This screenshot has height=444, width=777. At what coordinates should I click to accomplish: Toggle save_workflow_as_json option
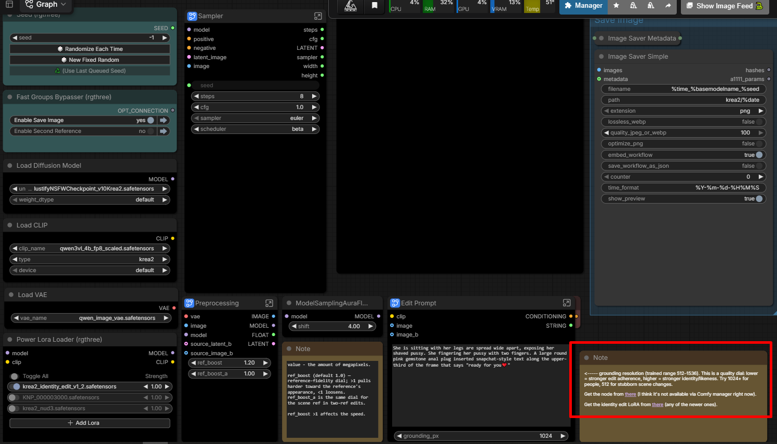pos(759,166)
